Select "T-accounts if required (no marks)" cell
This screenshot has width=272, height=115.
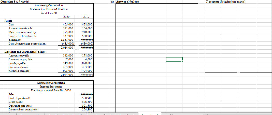tap(225, 2)
